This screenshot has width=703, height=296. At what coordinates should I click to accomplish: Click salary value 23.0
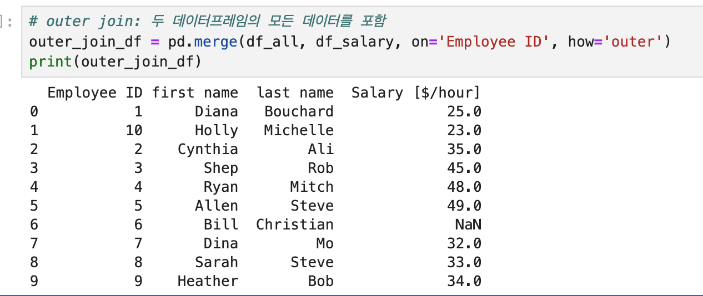464,130
